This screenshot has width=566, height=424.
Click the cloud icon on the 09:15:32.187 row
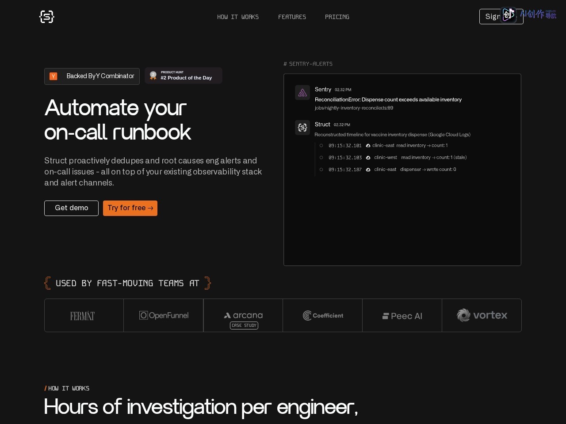(x=368, y=169)
